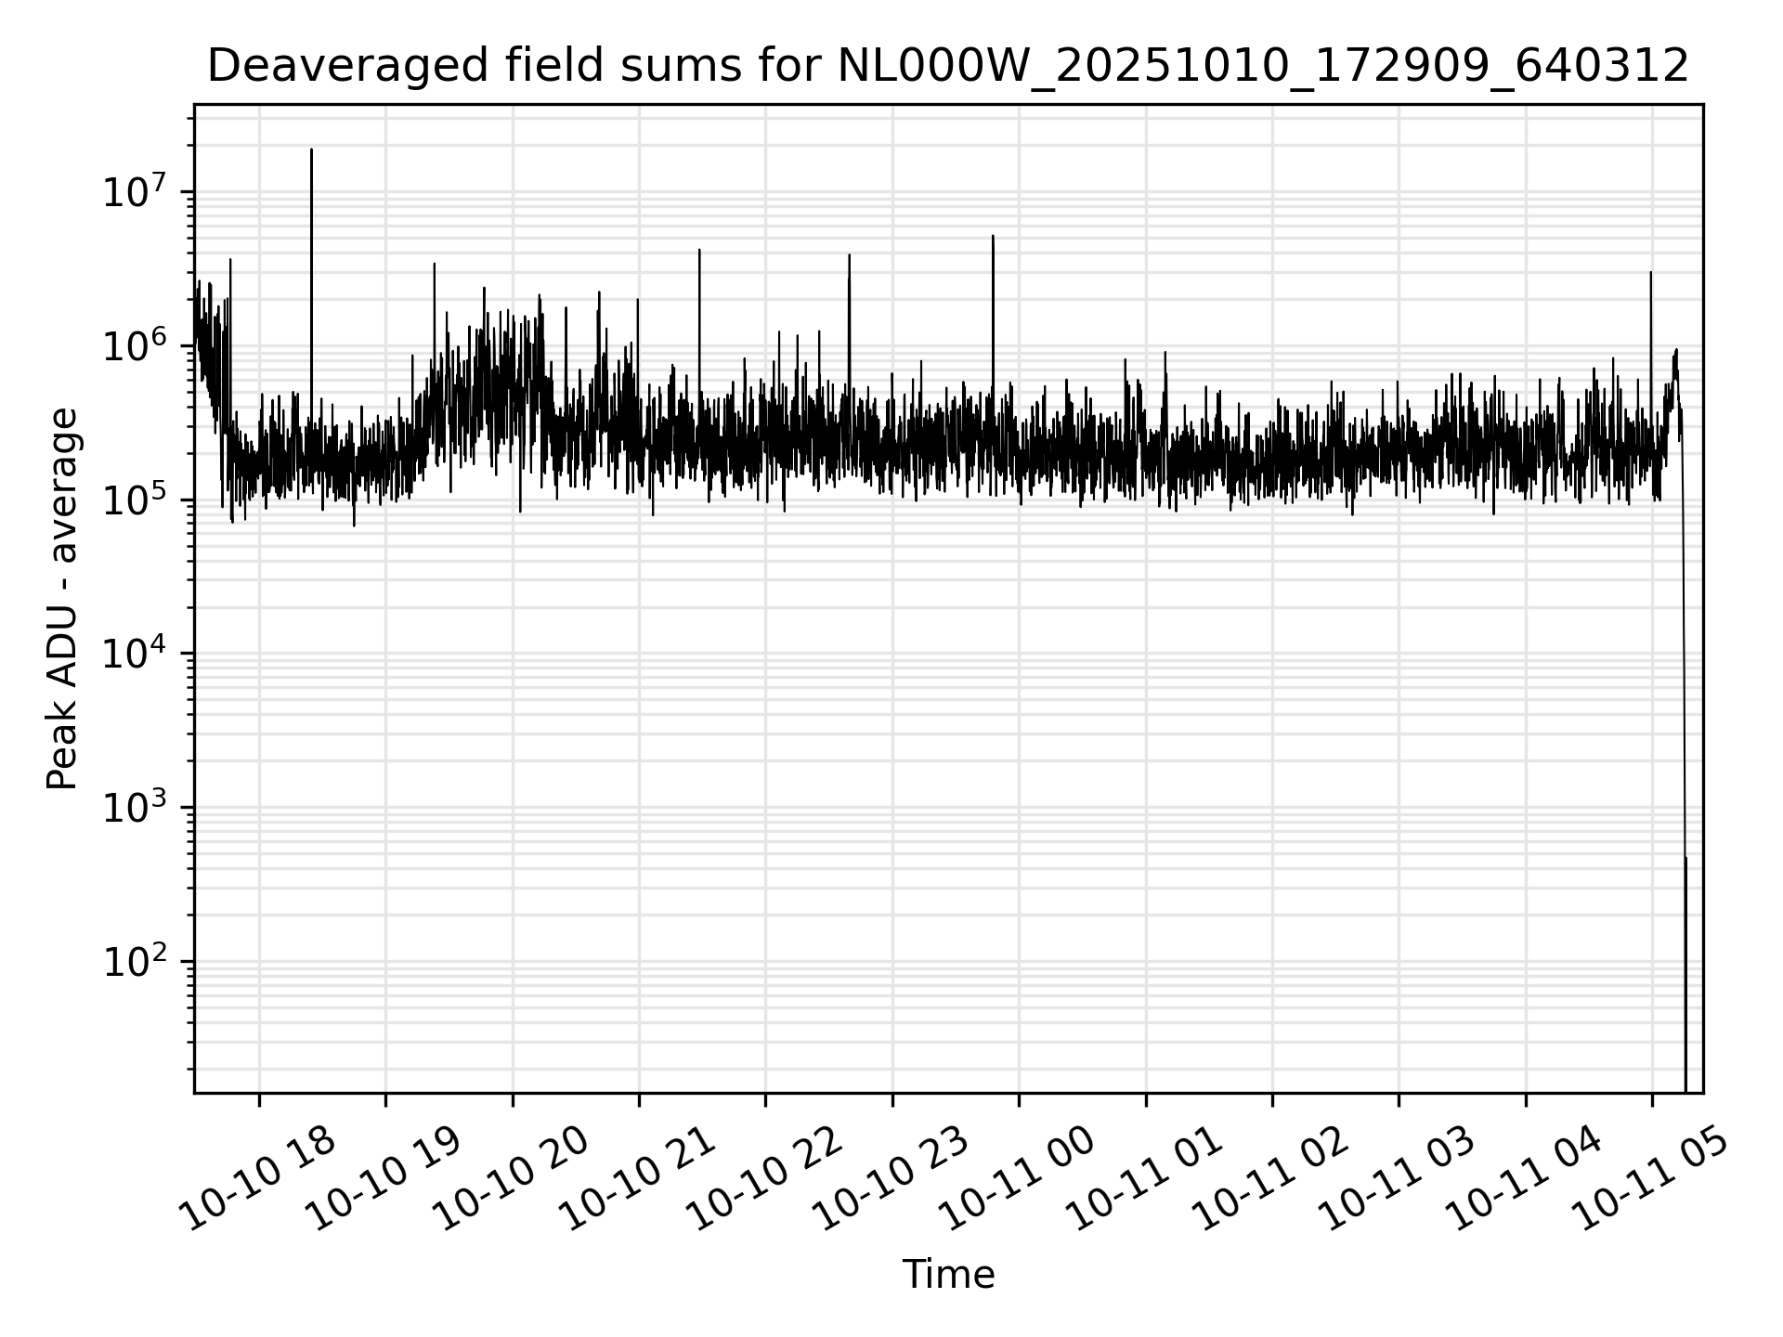Image resolution: width=1783 pixels, height=1337 pixels.
Task: Click the '10-10 22' x-axis tick label
Action: 764,1179
